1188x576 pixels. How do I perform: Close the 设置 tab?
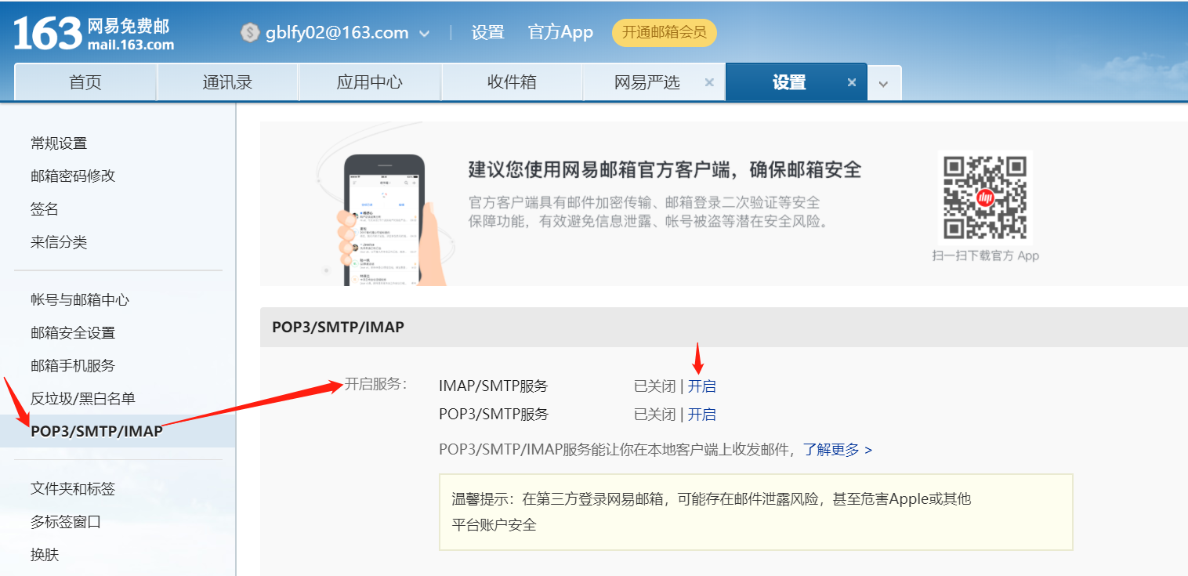click(852, 82)
